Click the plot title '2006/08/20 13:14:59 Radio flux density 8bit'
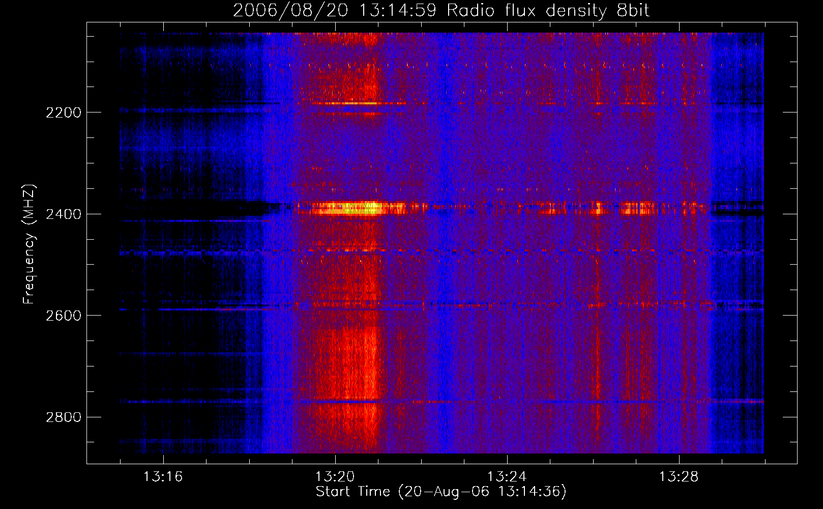823x509 pixels. [441, 11]
